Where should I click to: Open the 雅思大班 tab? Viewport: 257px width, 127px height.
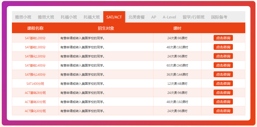pyautogui.click(x=46, y=17)
